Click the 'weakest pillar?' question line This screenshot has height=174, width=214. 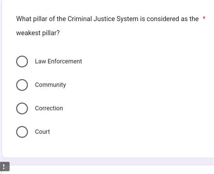[x=38, y=33]
